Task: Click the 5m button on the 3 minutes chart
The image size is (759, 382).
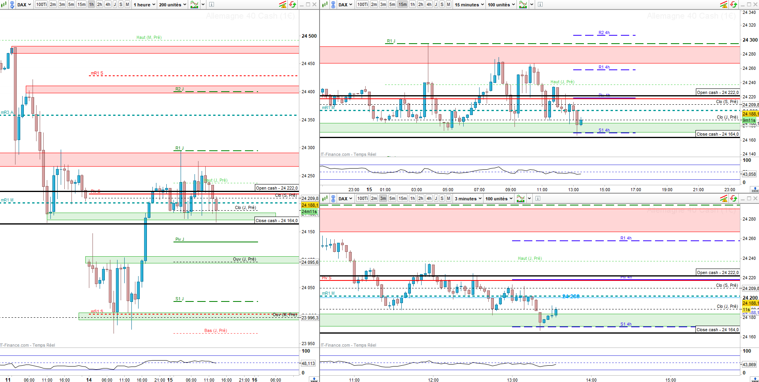Action: tap(392, 198)
